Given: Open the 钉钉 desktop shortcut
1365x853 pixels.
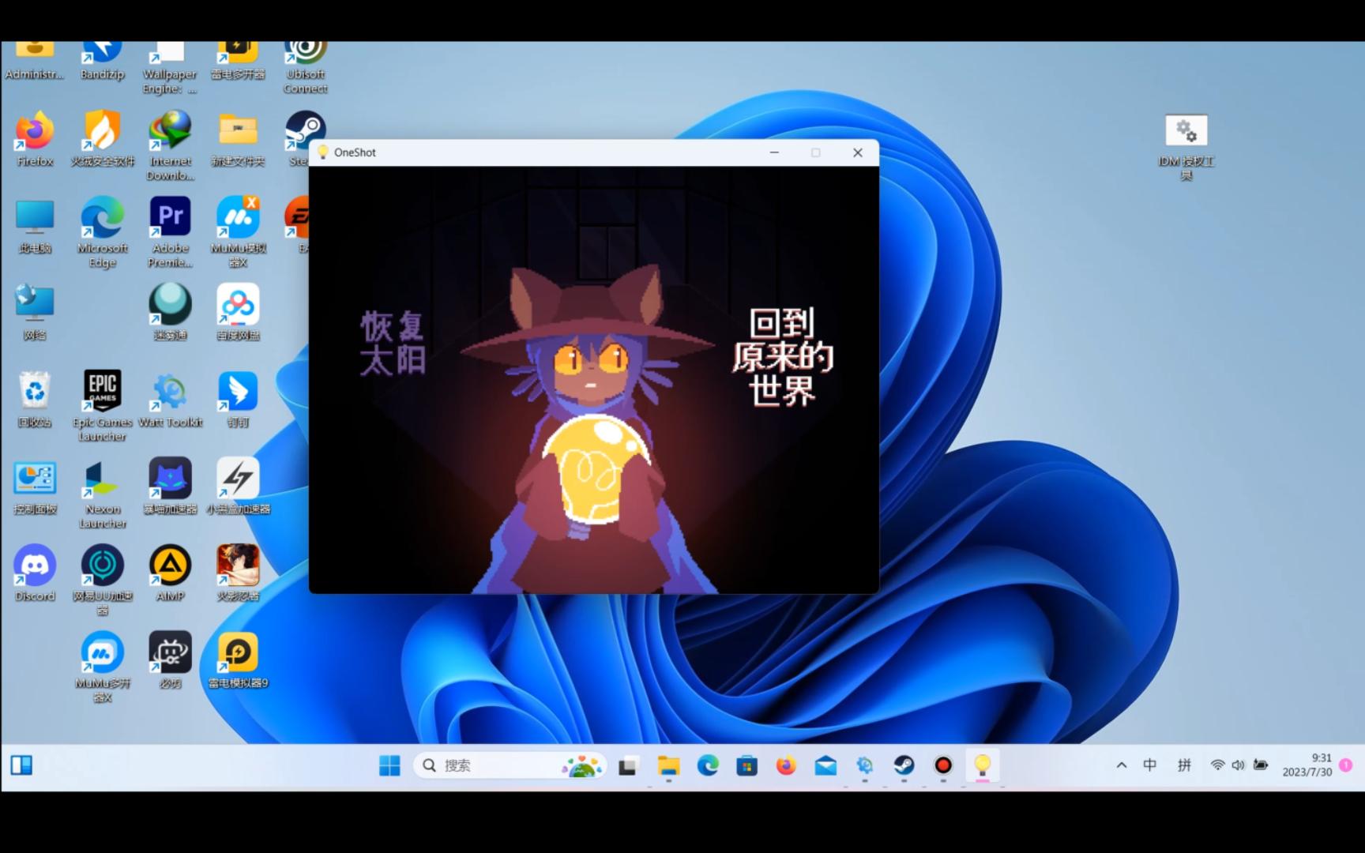Looking at the screenshot, I should tap(238, 400).
